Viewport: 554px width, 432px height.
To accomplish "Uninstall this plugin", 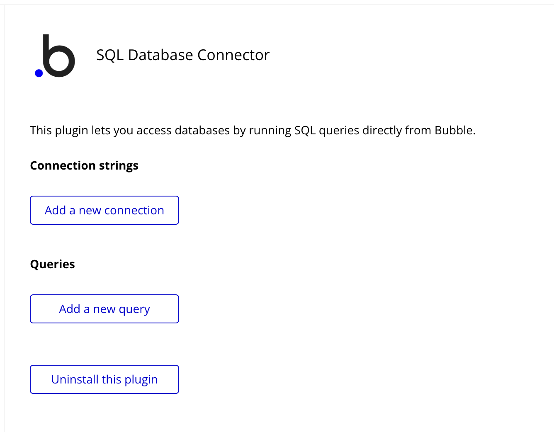I will point(104,379).
